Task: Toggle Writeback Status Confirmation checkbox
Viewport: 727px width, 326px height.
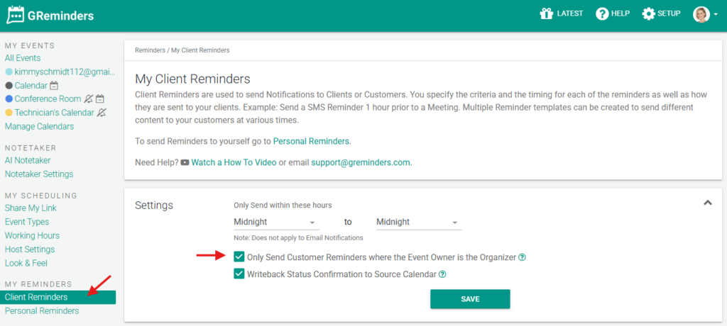Action: click(239, 274)
